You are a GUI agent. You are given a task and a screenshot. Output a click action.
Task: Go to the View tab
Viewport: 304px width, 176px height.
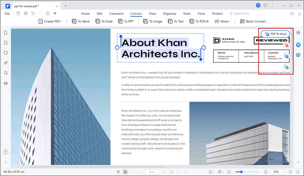pos(152,14)
